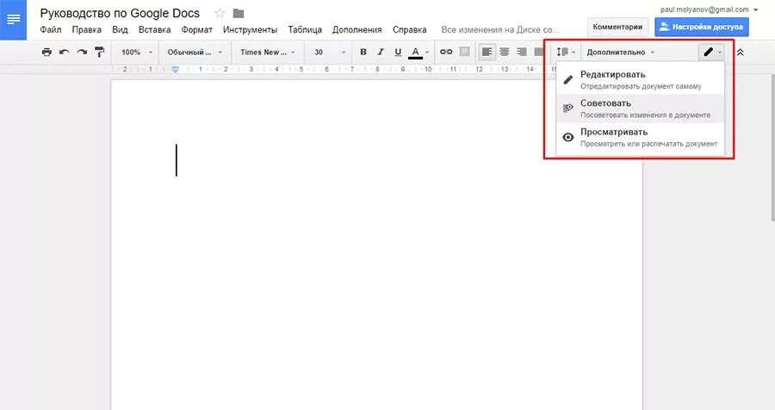Open the paul.molyanov@gmail.com account menu
Image resolution: width=775 pixels, height=410 pixels.
709,9
